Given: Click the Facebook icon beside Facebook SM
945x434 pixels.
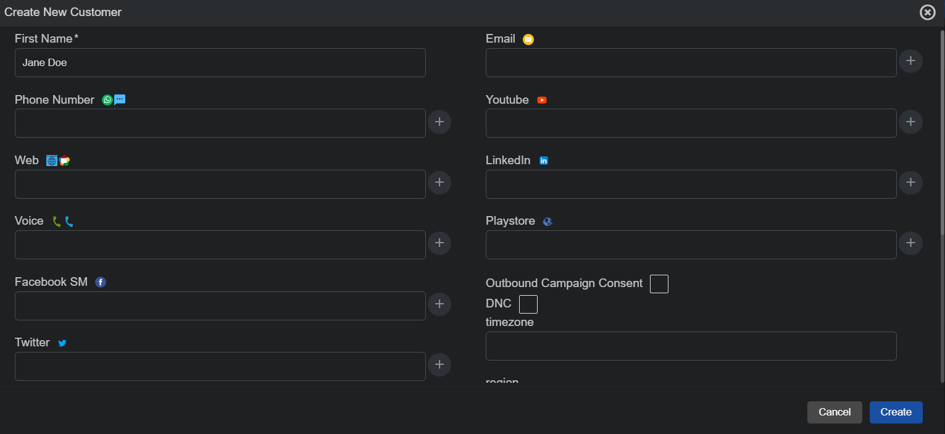Looking at the screenshot, I should click(x=101, y=282).
